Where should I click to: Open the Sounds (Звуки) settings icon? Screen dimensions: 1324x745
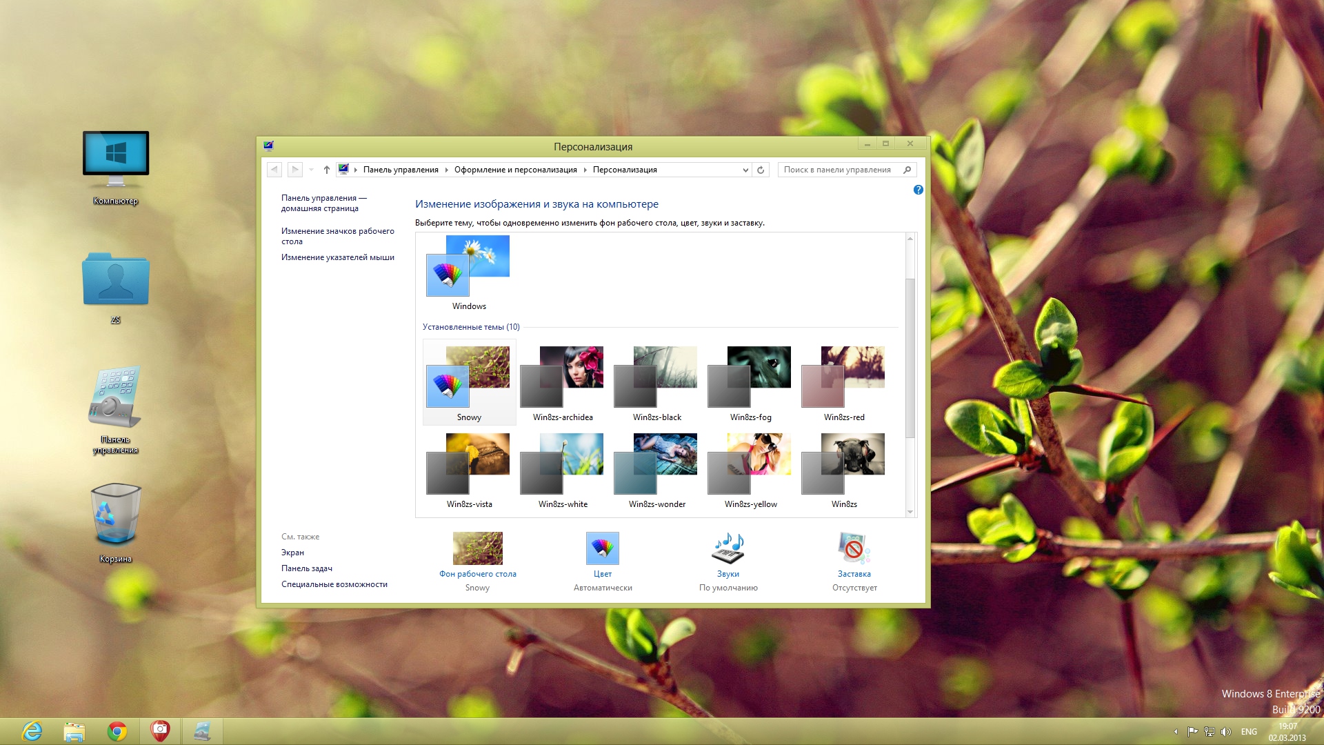[x=728, y=549]
